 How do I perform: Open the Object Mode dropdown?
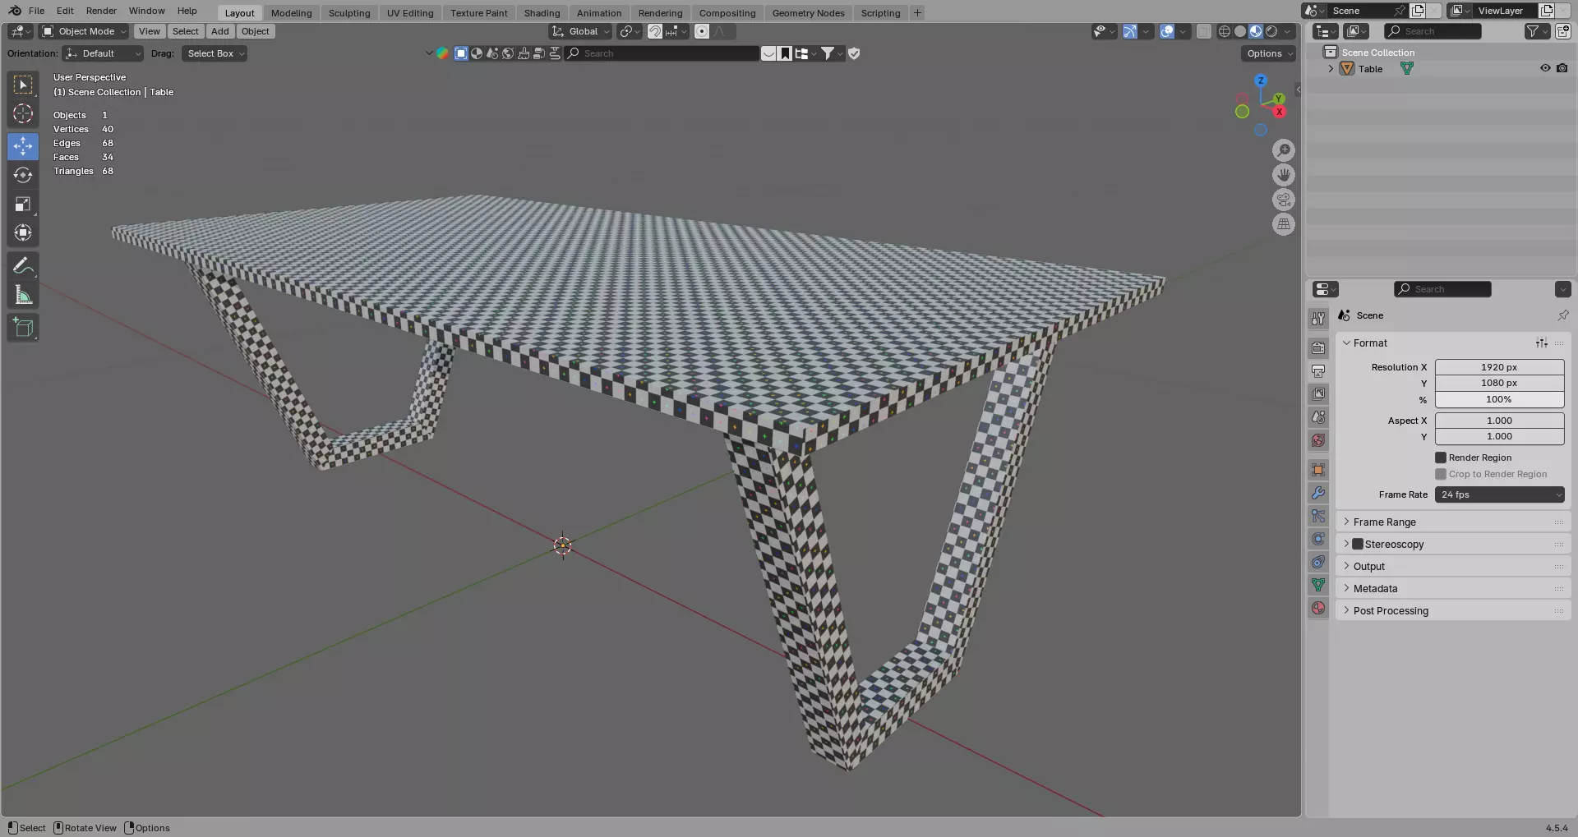point(85,31)
